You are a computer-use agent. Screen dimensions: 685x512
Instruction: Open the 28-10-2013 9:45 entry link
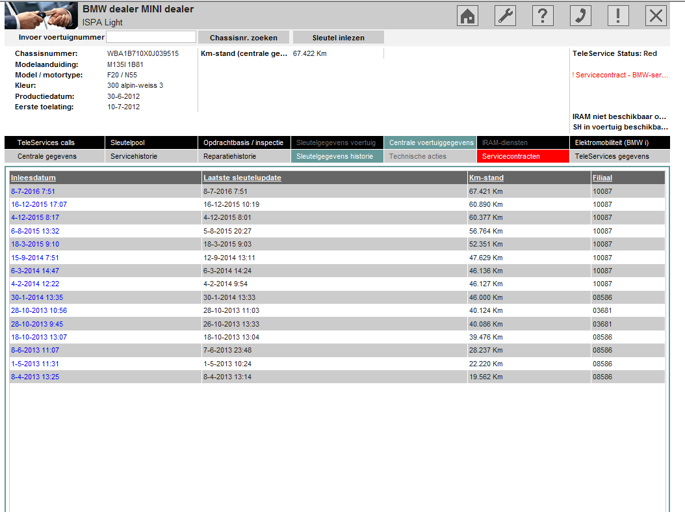pos(37,324)
